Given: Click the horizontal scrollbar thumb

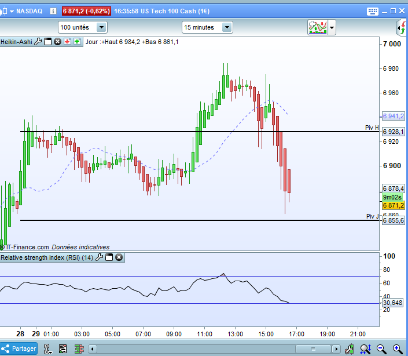Looking at the screenshot, I should point(313,348).
